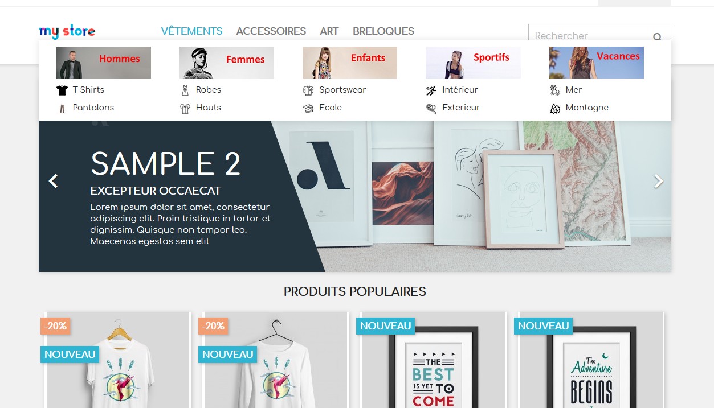Image resolution: width=714 pixels, height=408 pixels.
Task: Open the Vêtements menu
Action: (x=191, y=31)
